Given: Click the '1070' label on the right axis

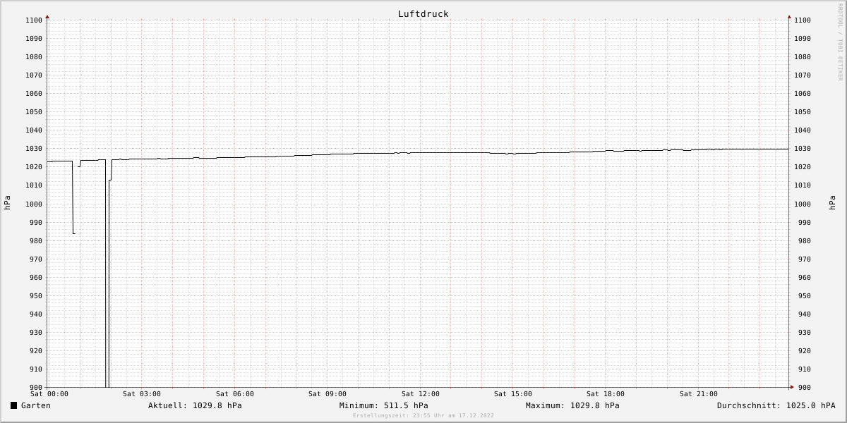Looking at the screenshot, I should click(803, 75).
